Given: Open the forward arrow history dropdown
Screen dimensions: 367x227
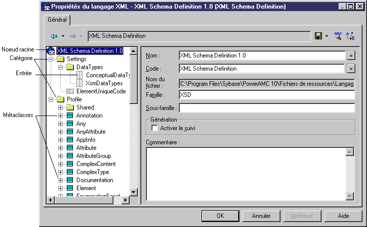Looking at the screenshot, I should coord(81,36).
